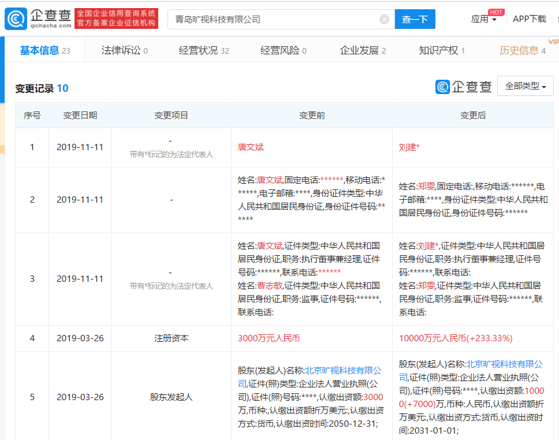This screenshot has width=559, height=440.
Task: Click the 2019-11-11 date in row 2
Action: click(80, 200)
